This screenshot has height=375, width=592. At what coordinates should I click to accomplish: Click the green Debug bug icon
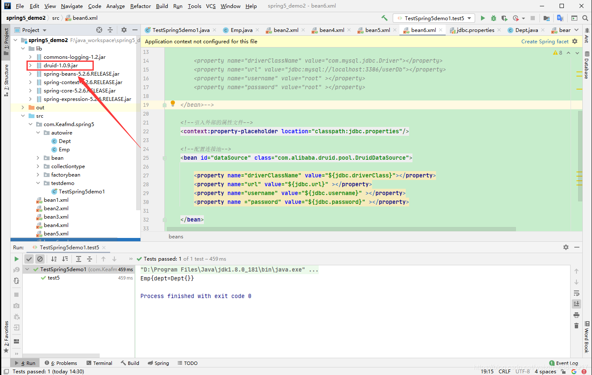[494, 18]
